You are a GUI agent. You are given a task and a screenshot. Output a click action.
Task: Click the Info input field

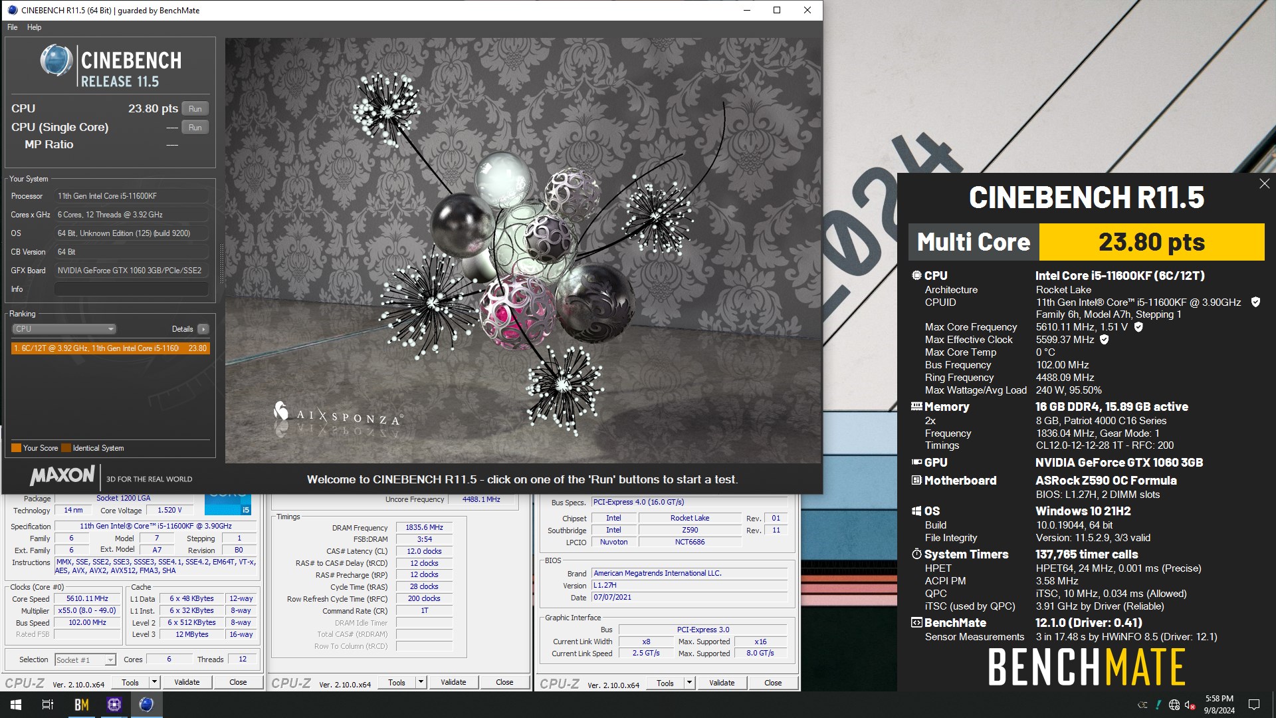coord(132,289)
